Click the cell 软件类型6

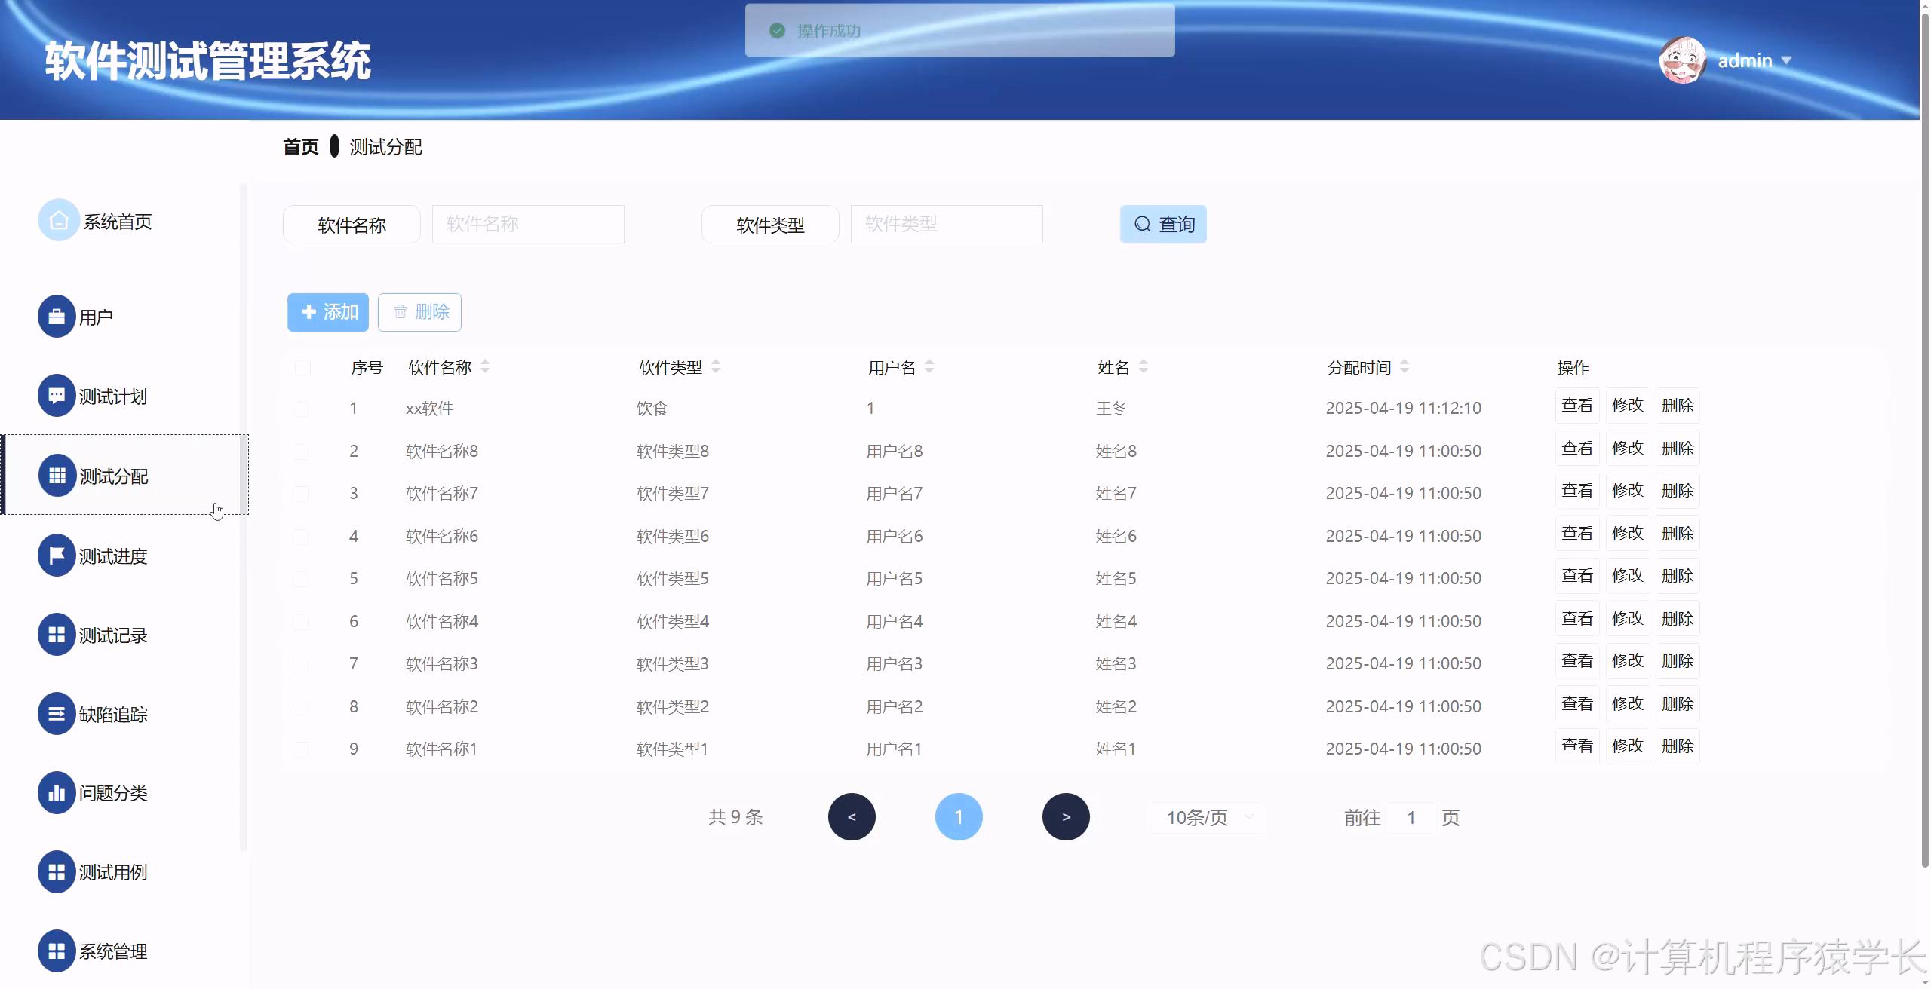[673, 537]
